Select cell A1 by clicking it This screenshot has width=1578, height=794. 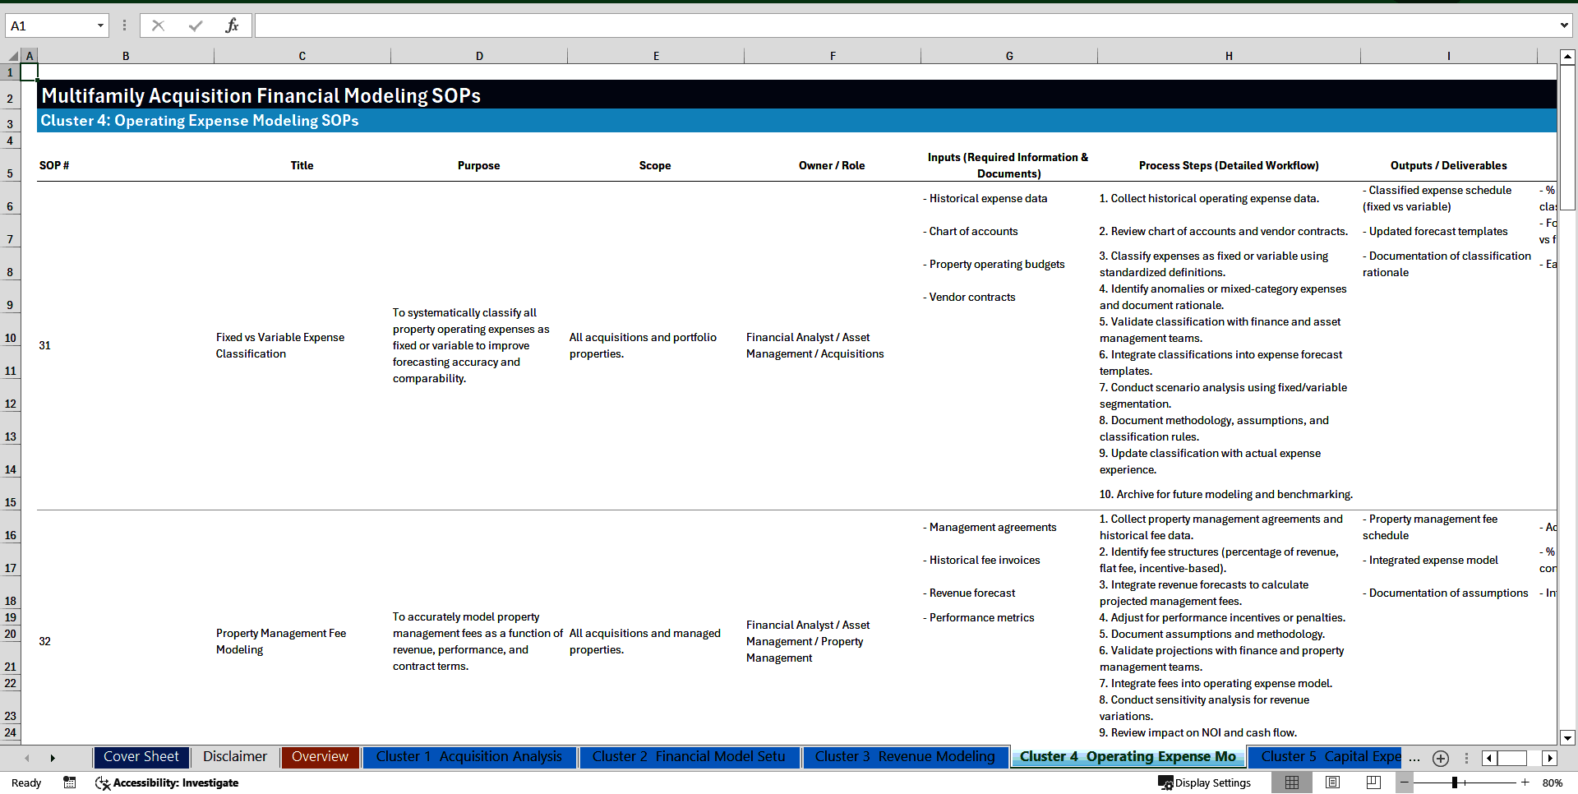coord(30,72)
